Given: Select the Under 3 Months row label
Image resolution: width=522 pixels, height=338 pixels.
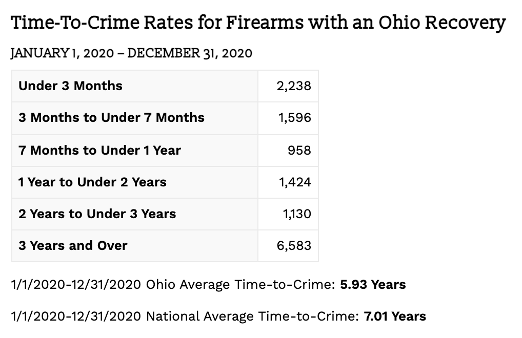Looking at the screenshot, I should coord(70,86).
